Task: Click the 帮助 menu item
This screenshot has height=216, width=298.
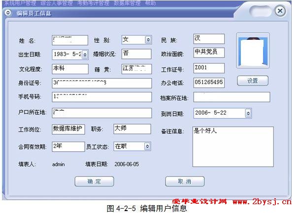Action: (x=150, y=3)
